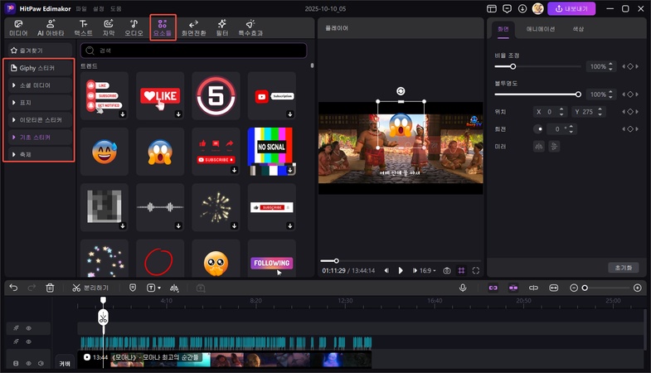Open the 화면전환 (transitions) panel
This screenshot has height=373, width=651.
[x=193, y=28]
